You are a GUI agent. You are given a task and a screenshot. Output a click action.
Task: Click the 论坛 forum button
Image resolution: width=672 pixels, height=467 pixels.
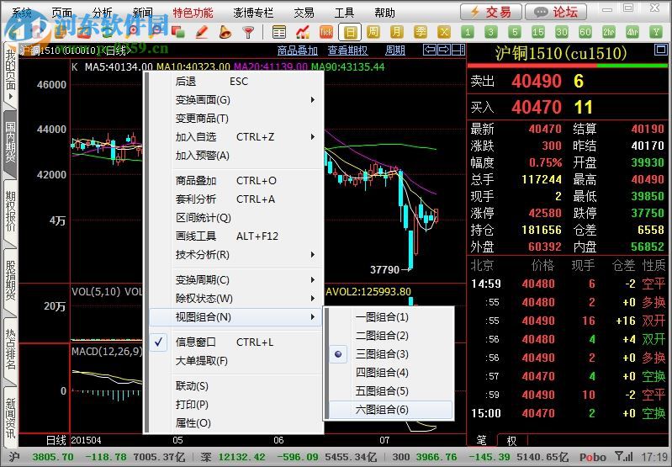point(557,12)
